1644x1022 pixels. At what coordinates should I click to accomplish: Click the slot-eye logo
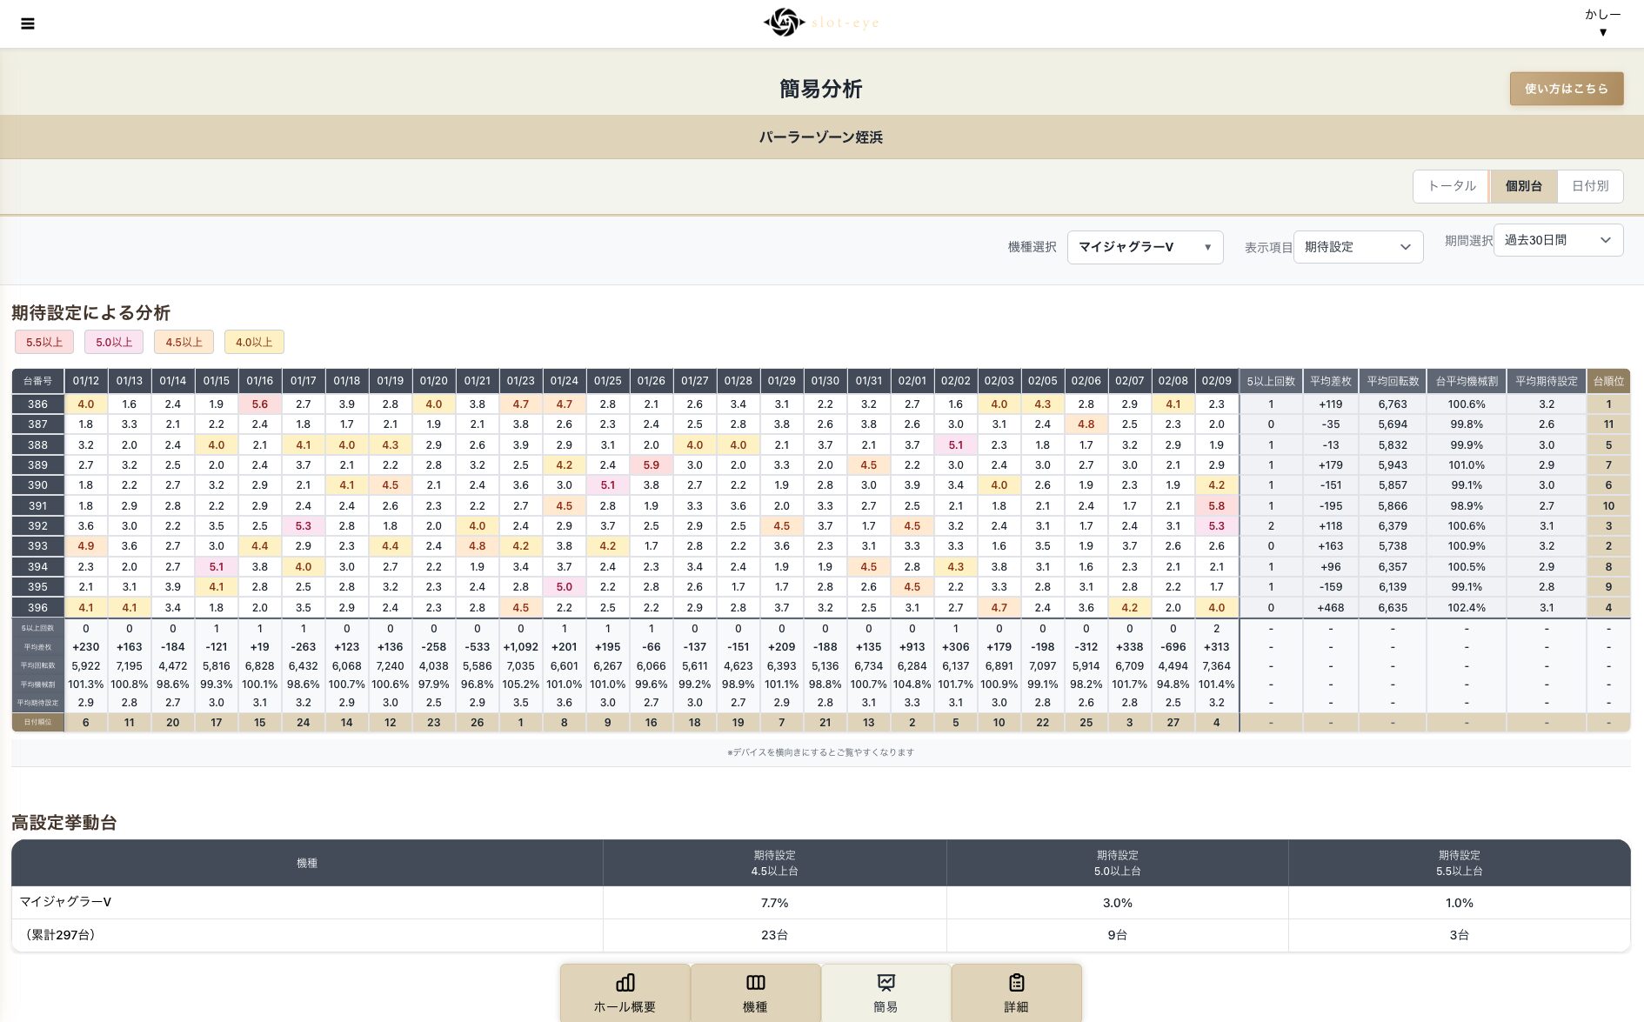(x=820, y=23)
